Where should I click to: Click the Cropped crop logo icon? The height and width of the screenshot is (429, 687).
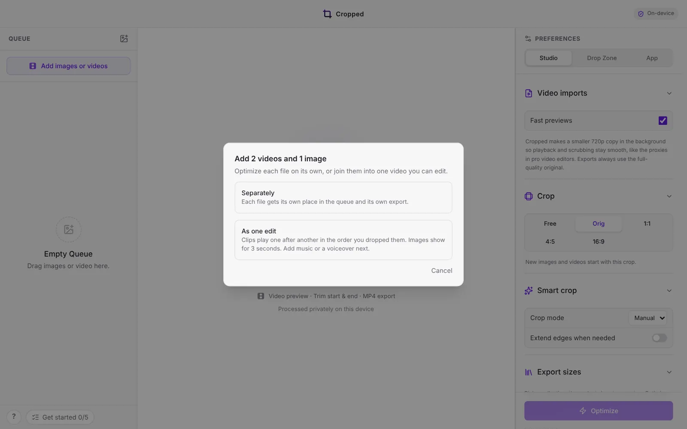tap(327, 14)
